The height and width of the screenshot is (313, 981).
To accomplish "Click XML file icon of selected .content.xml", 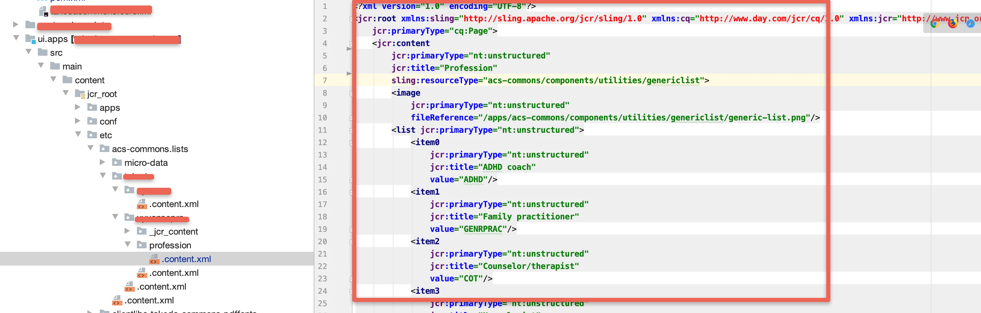I will tap(154, 259).
